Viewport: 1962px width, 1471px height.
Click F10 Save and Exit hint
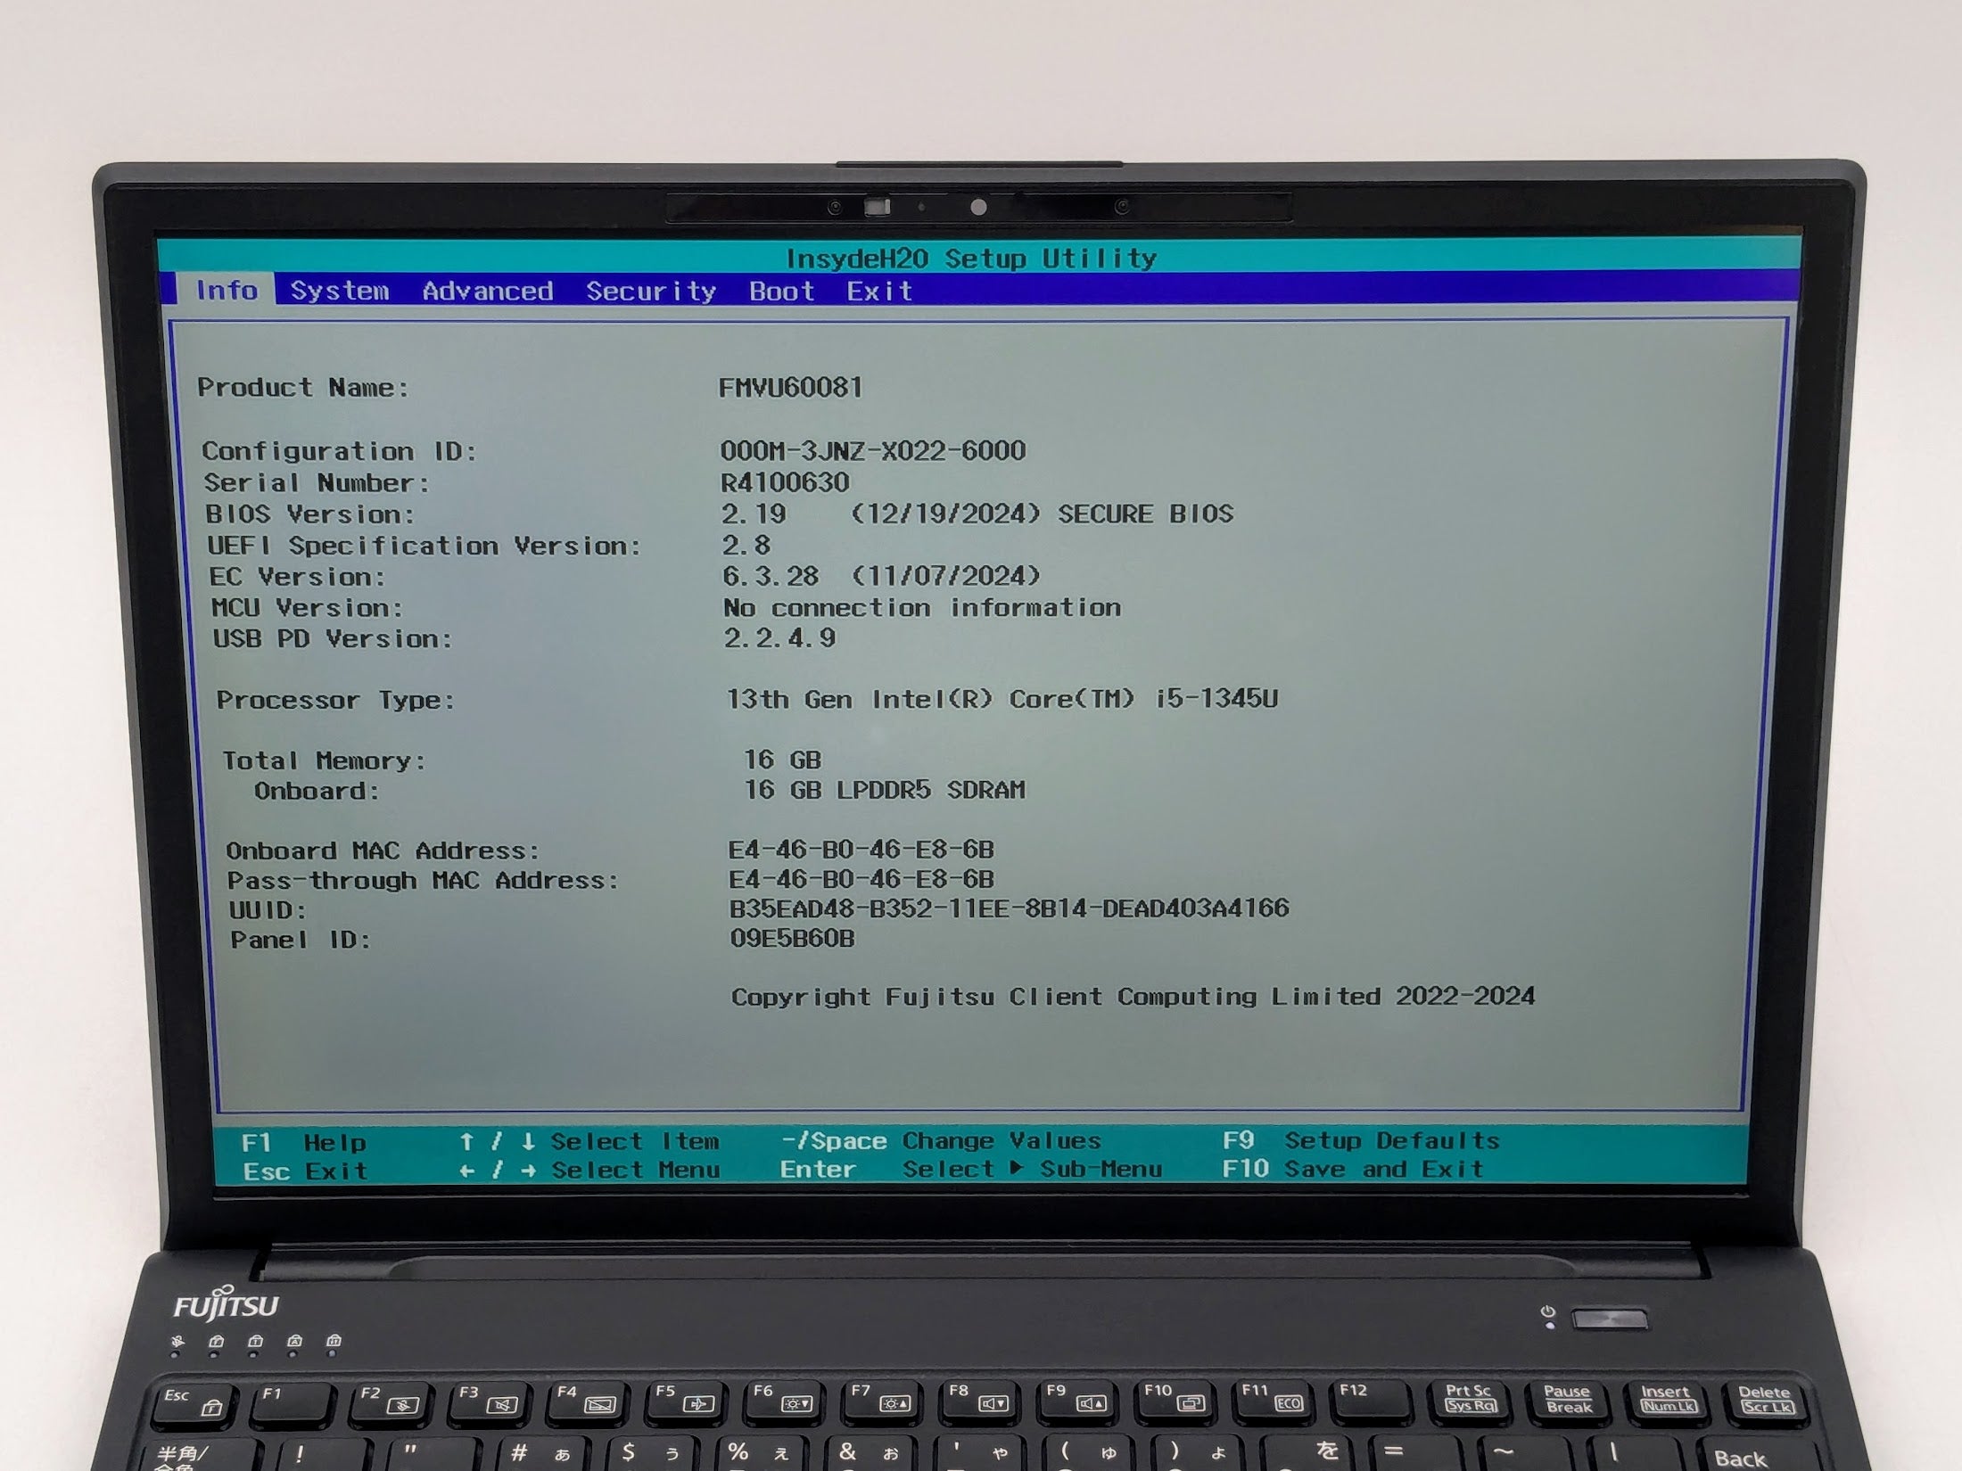[1353, 1169]
